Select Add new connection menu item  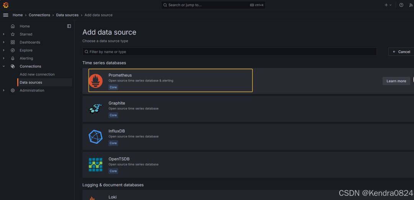(37, 74)
